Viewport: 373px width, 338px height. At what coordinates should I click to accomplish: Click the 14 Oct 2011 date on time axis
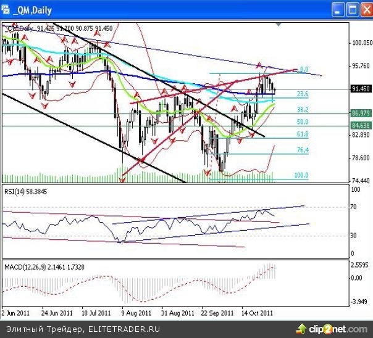click(258, 312)
